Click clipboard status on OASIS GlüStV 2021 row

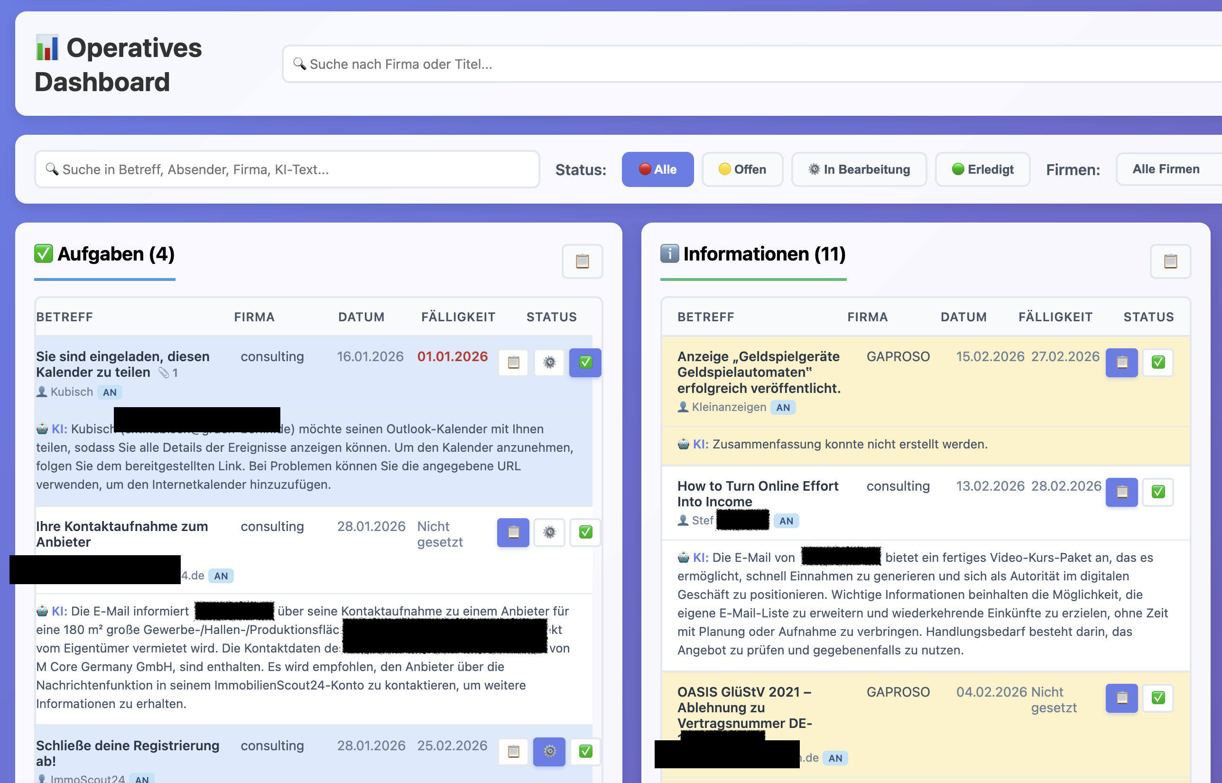click(1122, 698)
